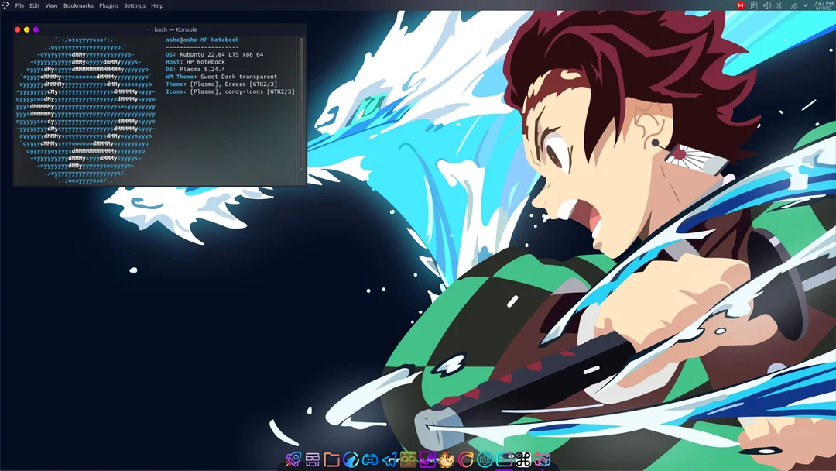Click the camera screenshot icon in the dock

point(543,459)
